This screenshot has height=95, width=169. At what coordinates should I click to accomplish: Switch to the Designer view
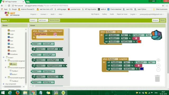tap(156, 20)
